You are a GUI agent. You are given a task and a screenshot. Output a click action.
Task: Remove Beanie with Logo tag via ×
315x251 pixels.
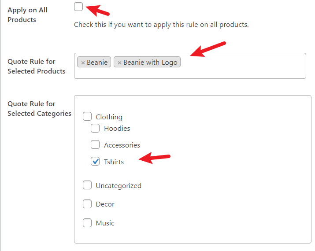tap(119, 63)
